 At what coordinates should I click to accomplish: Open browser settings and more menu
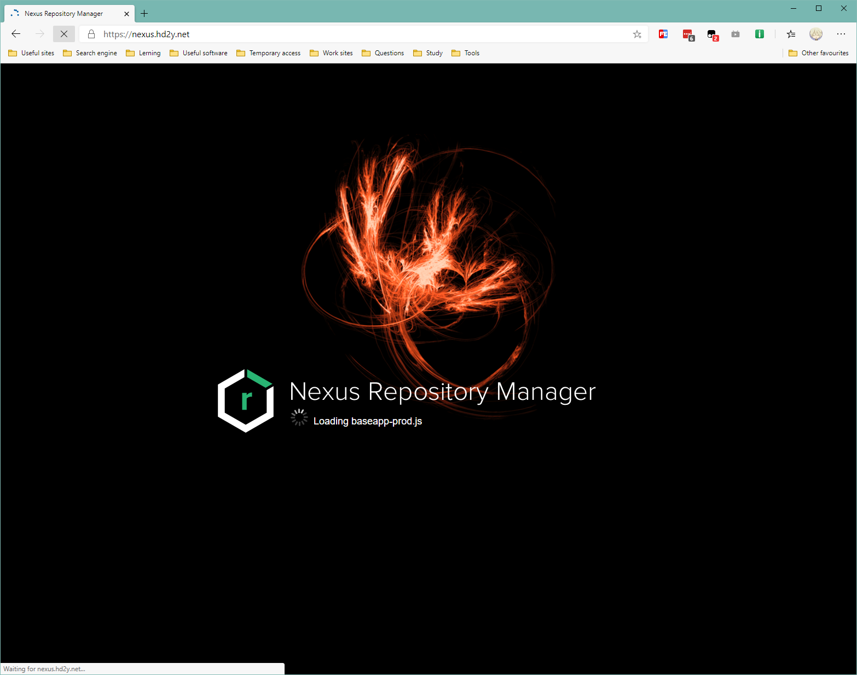click(x=841, y=34)
